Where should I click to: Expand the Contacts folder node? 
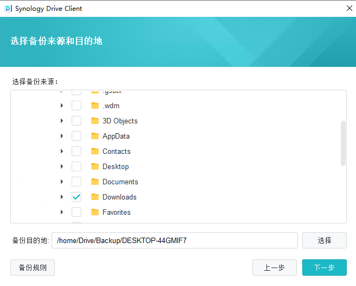click(x=62, y=151)
